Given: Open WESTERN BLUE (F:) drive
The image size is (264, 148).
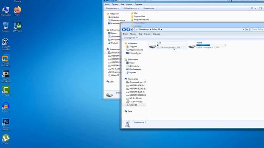Looking at the screenshot, I should 137,92.
